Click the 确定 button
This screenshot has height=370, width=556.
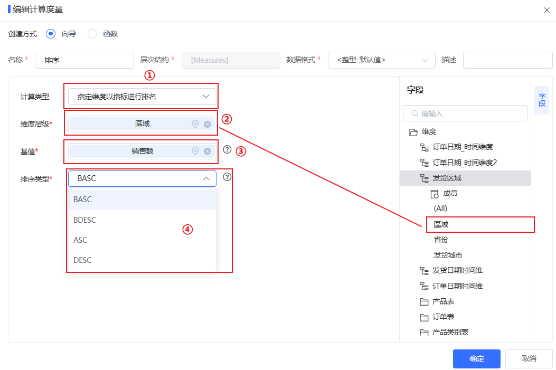coord(477,359)
